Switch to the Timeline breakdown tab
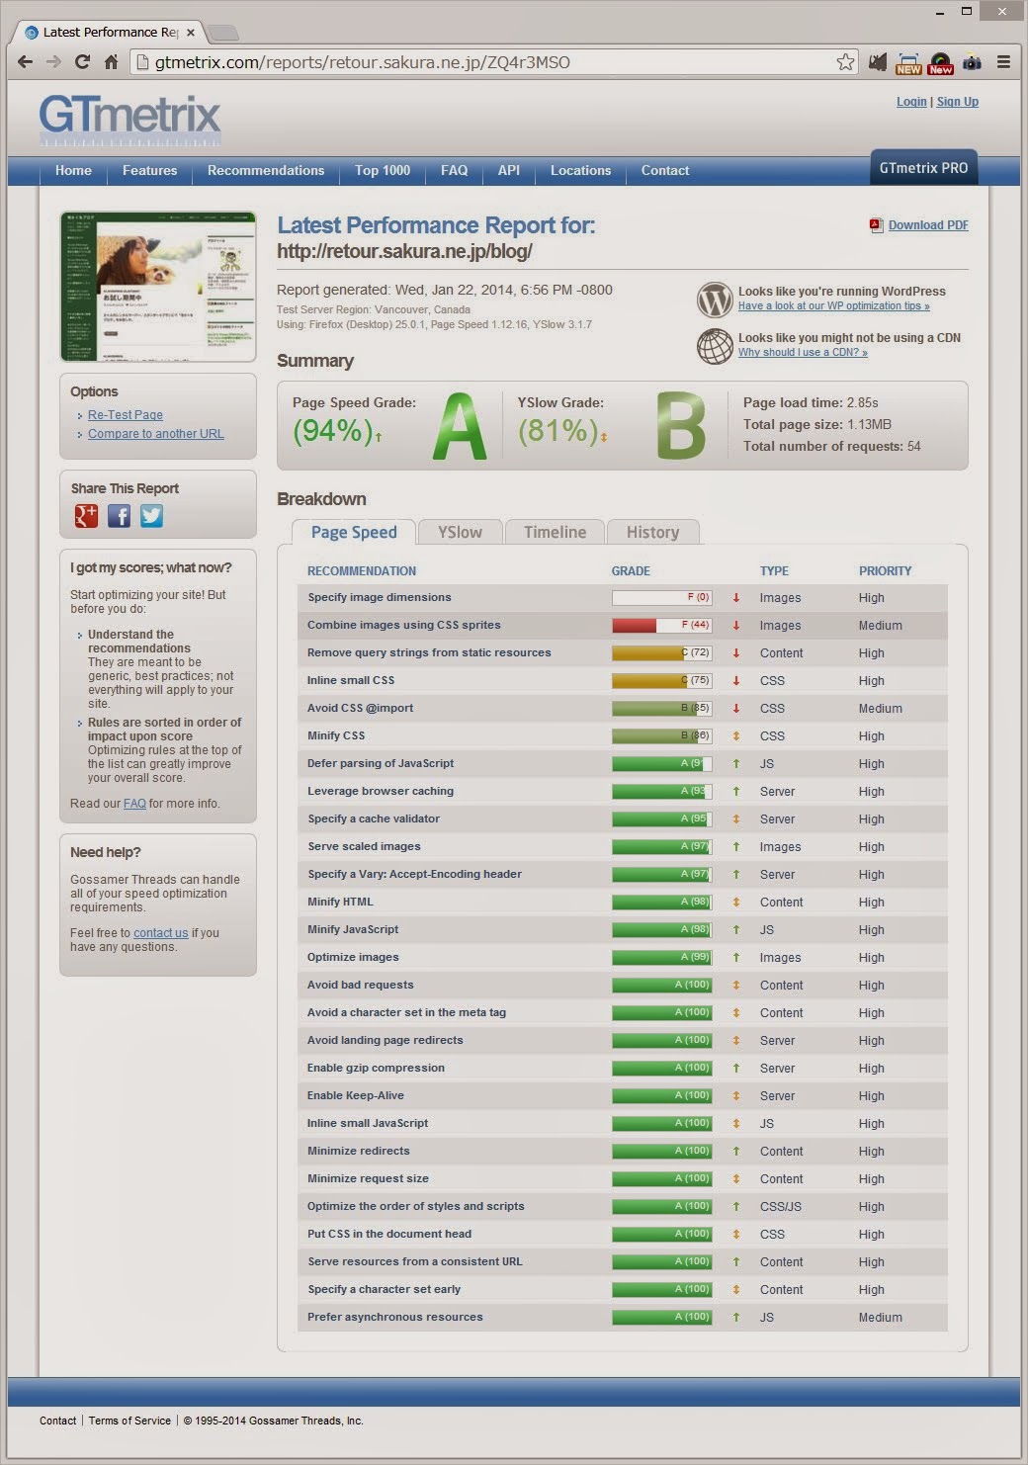The width and height of the screenshot is (1028, 1465). pos(555,532)
